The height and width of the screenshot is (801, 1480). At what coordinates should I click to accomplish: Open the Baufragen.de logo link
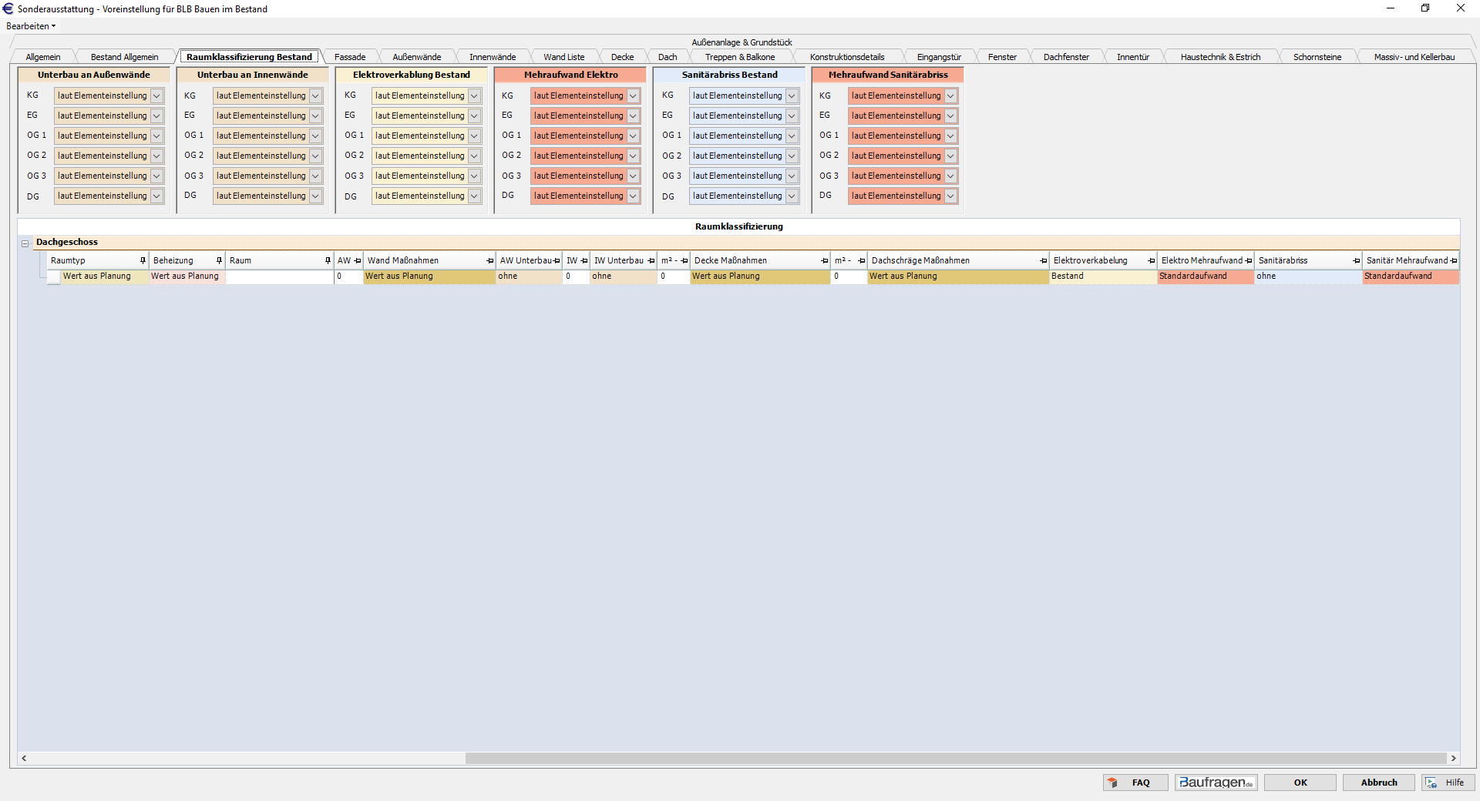coord(1216,783)
